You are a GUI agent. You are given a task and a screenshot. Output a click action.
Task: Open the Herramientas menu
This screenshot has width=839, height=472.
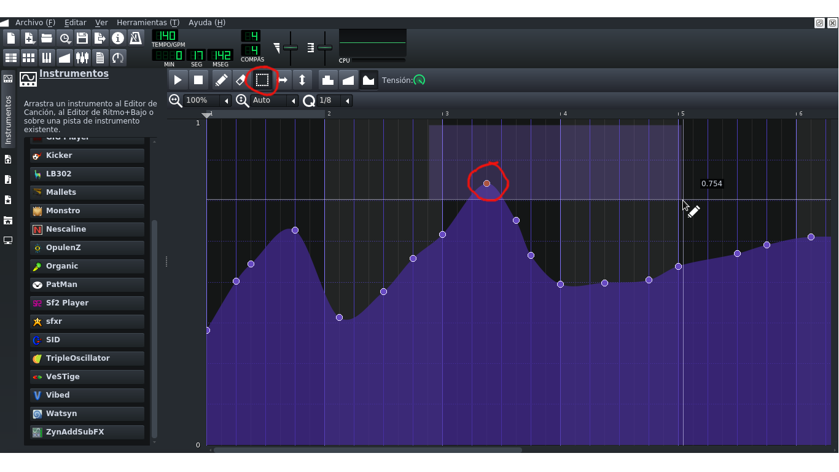[147, 22]
